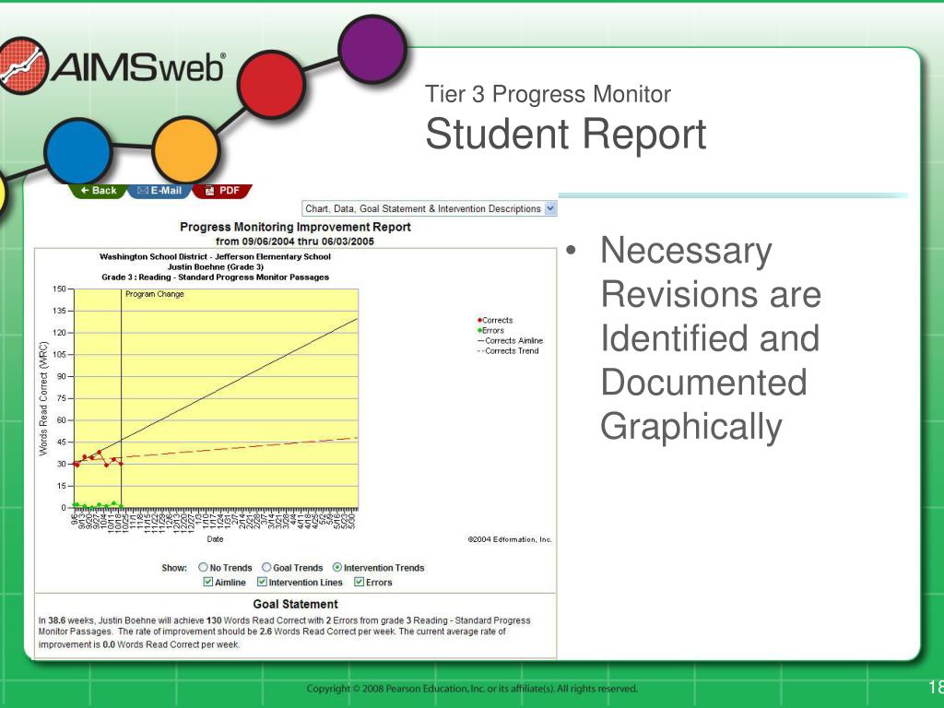Click the envelope icon on E-Mail
The width and height of the screenshot is (944, 708).
[x=143, y=191]
